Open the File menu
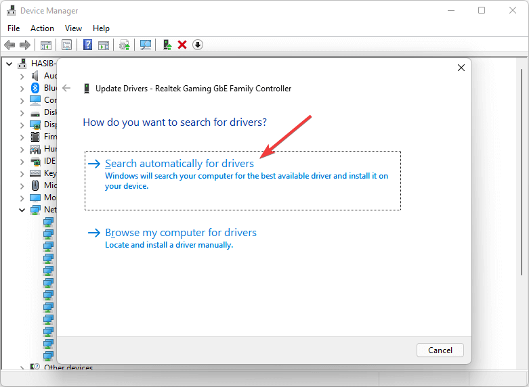The image size is (529, 387). [14, 28]
